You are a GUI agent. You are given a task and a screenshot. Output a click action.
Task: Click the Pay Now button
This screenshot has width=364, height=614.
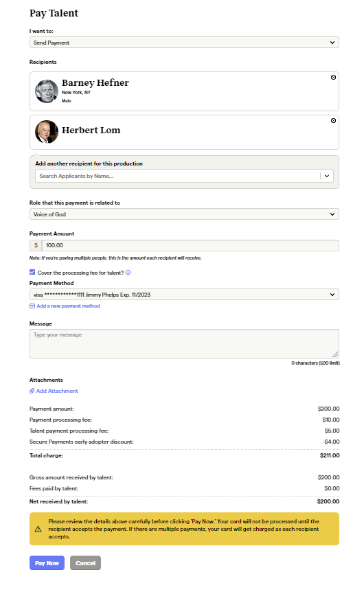pyautogui.click(x=47, y=563)
